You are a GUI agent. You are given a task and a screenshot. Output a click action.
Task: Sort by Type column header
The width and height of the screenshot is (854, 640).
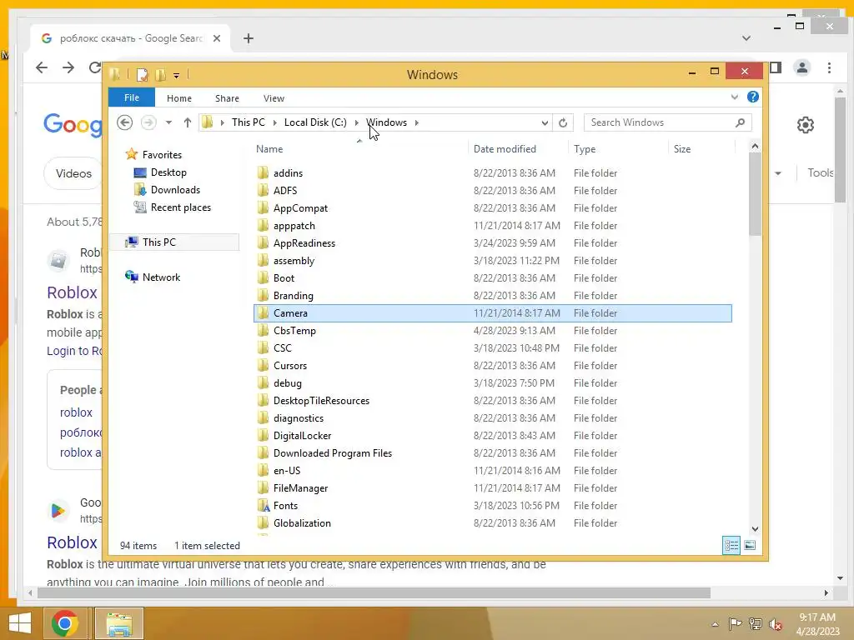tap(618, 149)
